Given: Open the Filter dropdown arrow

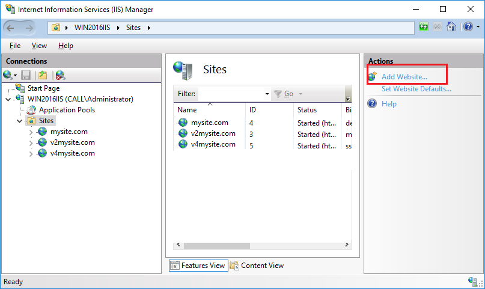Looking at the screenshot, I should tap(267, 94).
